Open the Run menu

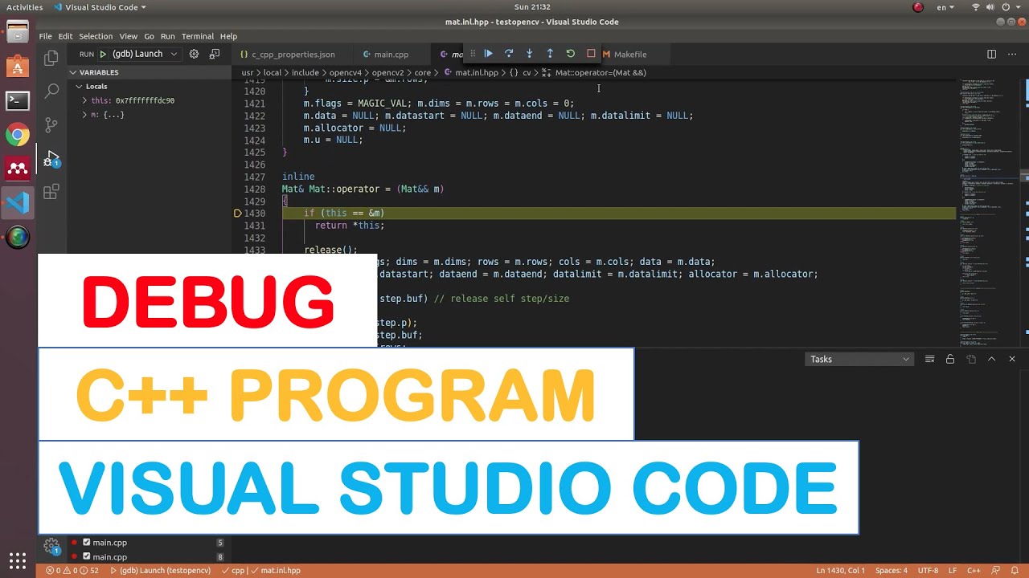coord(167,36)
